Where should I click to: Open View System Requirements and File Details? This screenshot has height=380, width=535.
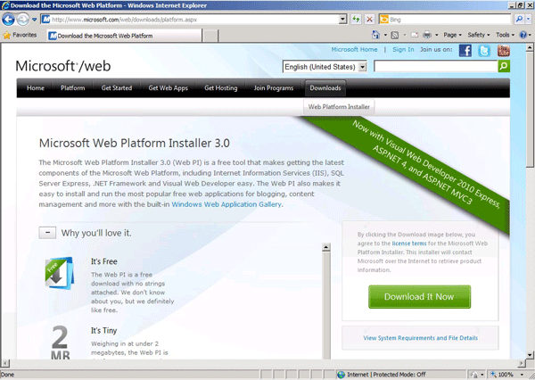(x=420, y=338)
